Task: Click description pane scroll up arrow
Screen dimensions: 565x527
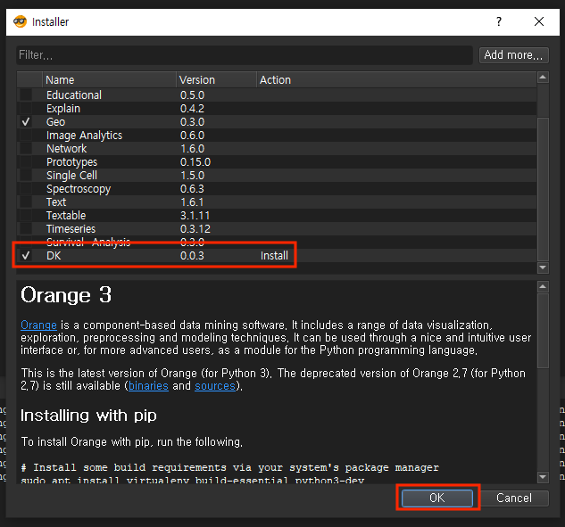Action: click(x=543, y=287)
